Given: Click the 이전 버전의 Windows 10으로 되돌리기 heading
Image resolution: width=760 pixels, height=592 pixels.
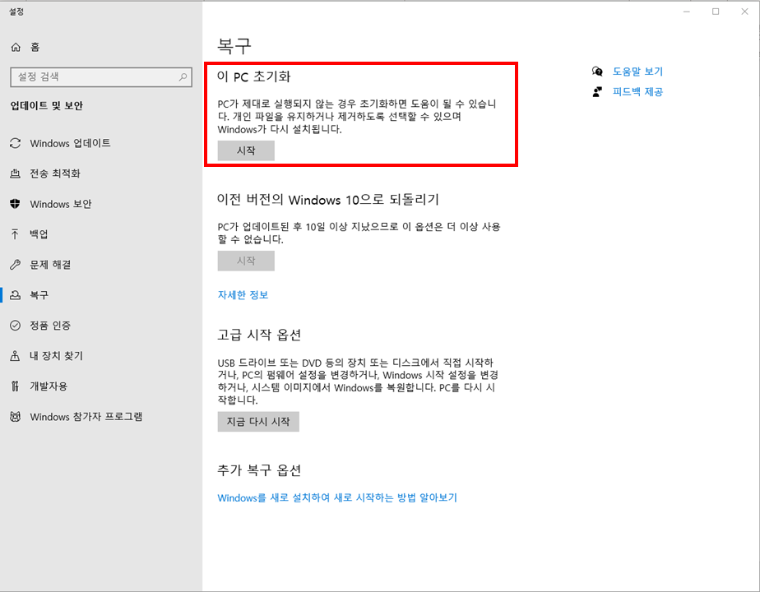Looking at the screenshot, I should tap(327, 200).
